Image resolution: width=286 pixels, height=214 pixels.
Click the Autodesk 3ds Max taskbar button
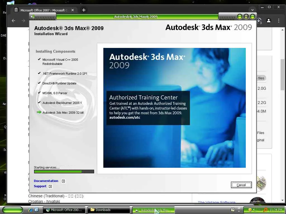pyautogui.click(x=154, y=210)
